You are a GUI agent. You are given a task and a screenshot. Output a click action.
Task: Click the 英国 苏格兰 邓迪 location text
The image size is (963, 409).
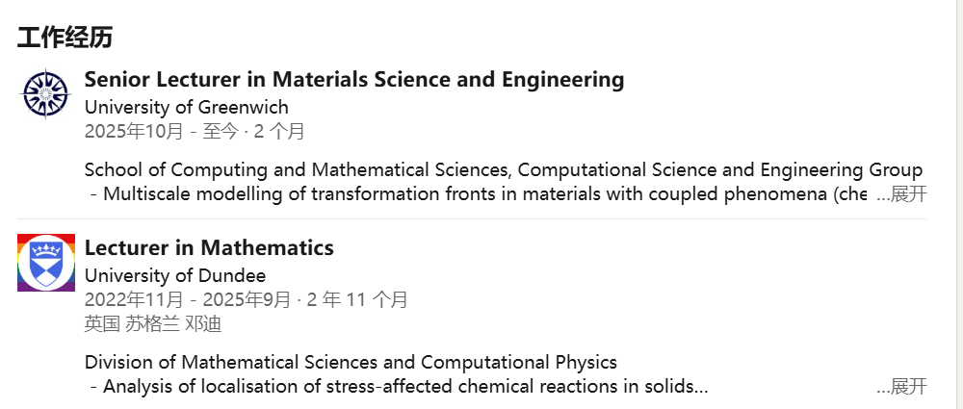click(152, 323)
